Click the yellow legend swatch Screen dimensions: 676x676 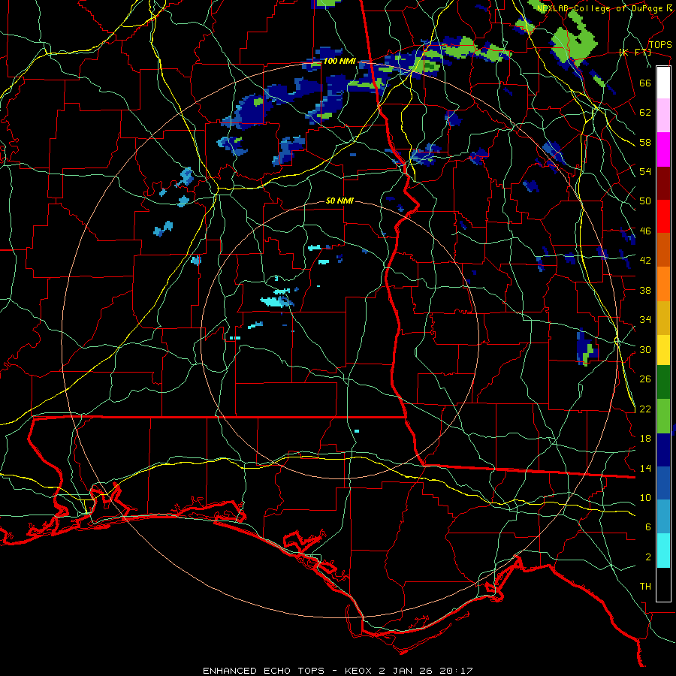point(663,350)
